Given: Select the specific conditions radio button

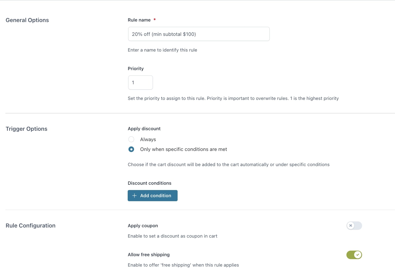Looking at the screenshot, I should click(131, 149).
